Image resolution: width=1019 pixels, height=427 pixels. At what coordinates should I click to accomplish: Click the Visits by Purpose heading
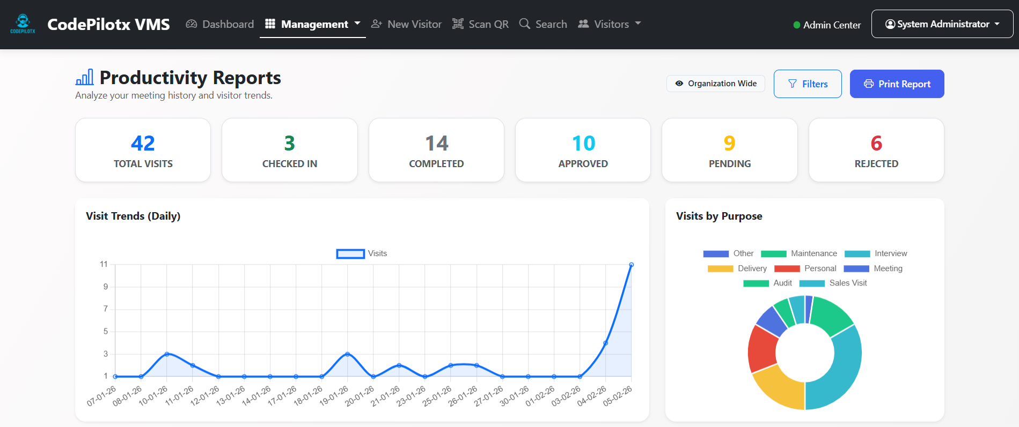click(719, 216)
